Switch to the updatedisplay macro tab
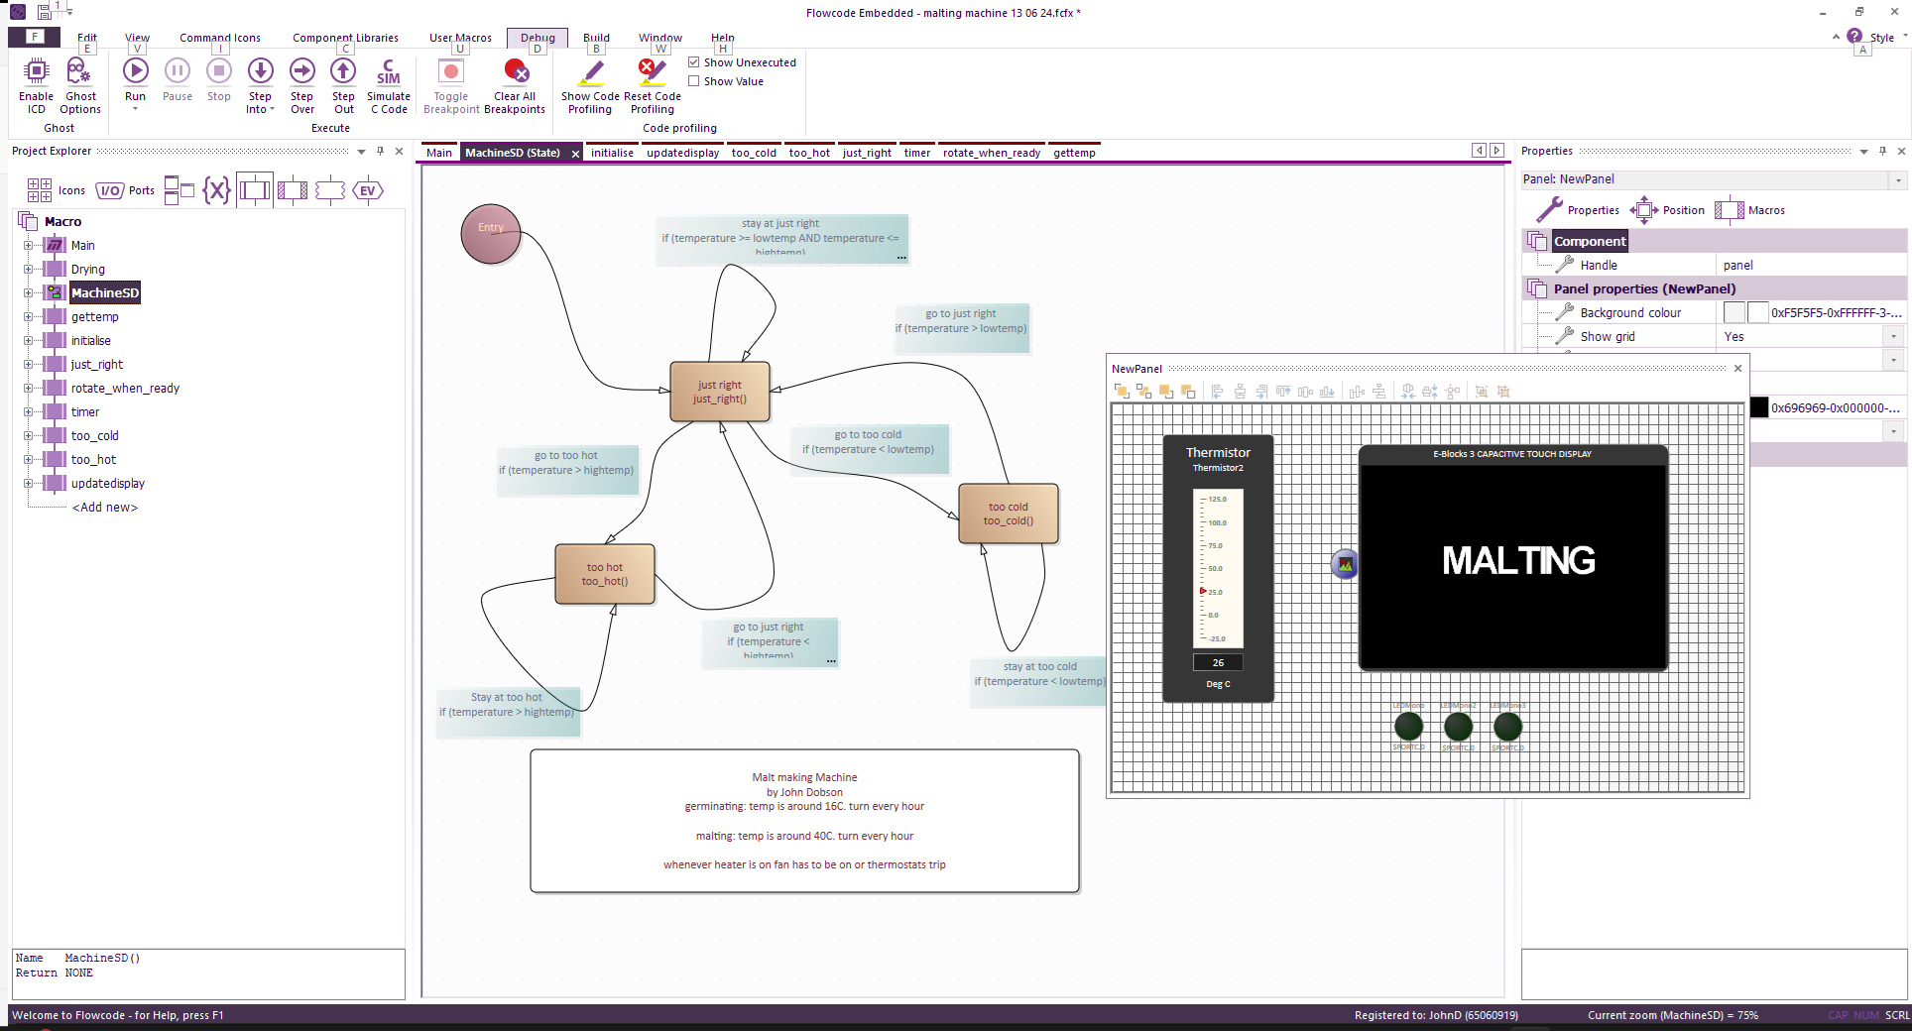1912x1031 pixels. point(682,153)
